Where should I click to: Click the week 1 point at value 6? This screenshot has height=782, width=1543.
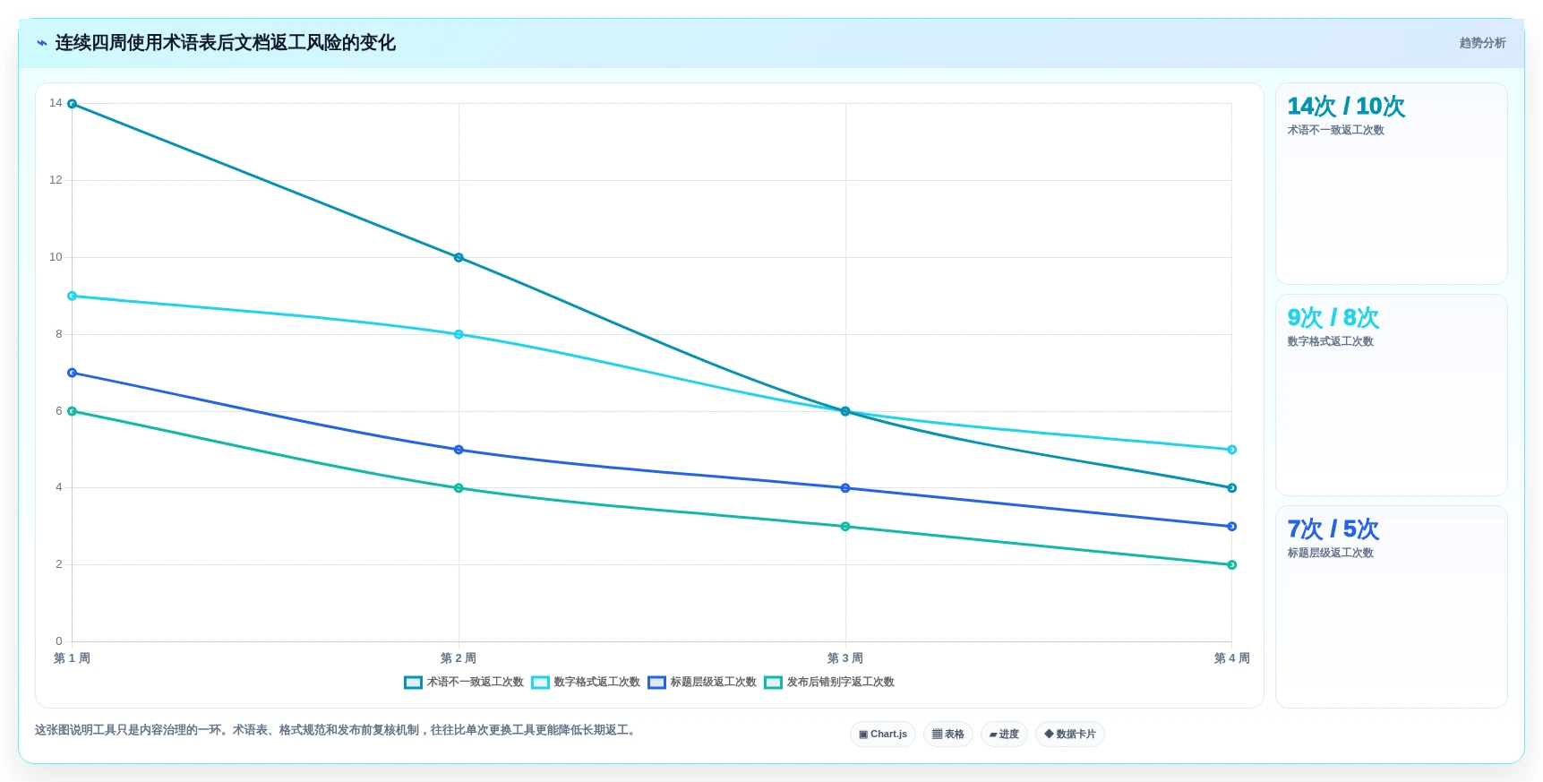tap(72, 411)
